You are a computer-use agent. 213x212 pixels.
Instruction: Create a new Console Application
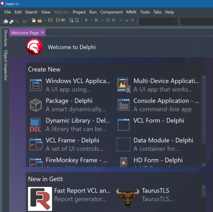[158, 105]
